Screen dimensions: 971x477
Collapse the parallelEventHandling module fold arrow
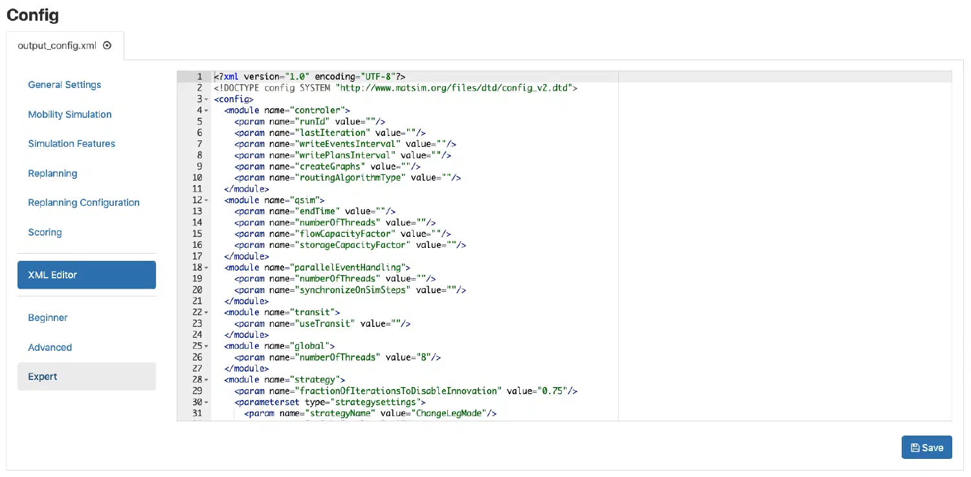point(207,267)
